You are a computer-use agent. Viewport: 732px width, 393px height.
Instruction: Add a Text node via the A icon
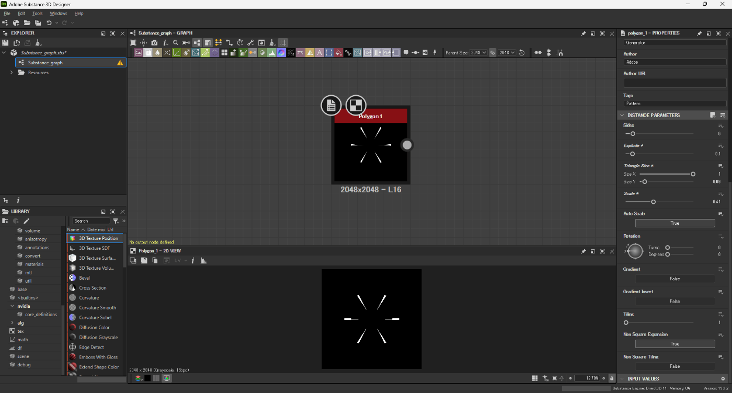[x=319, y=52]
